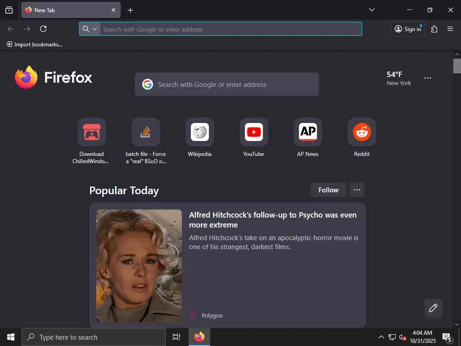Go back with the back arrow

tap(11, 29)
